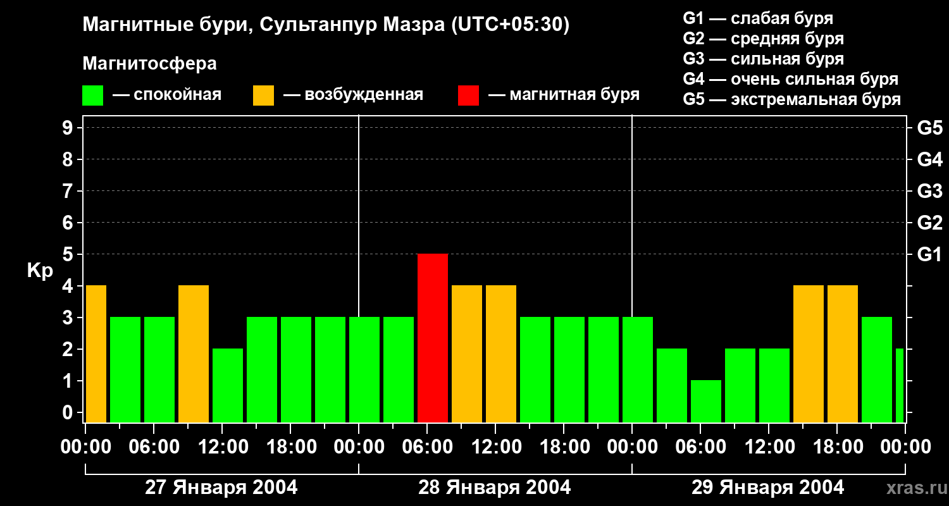Click the '— возбужденная' legend label
Image resolution: width=949 pixels, height=506 pixels.
(353, 95)
